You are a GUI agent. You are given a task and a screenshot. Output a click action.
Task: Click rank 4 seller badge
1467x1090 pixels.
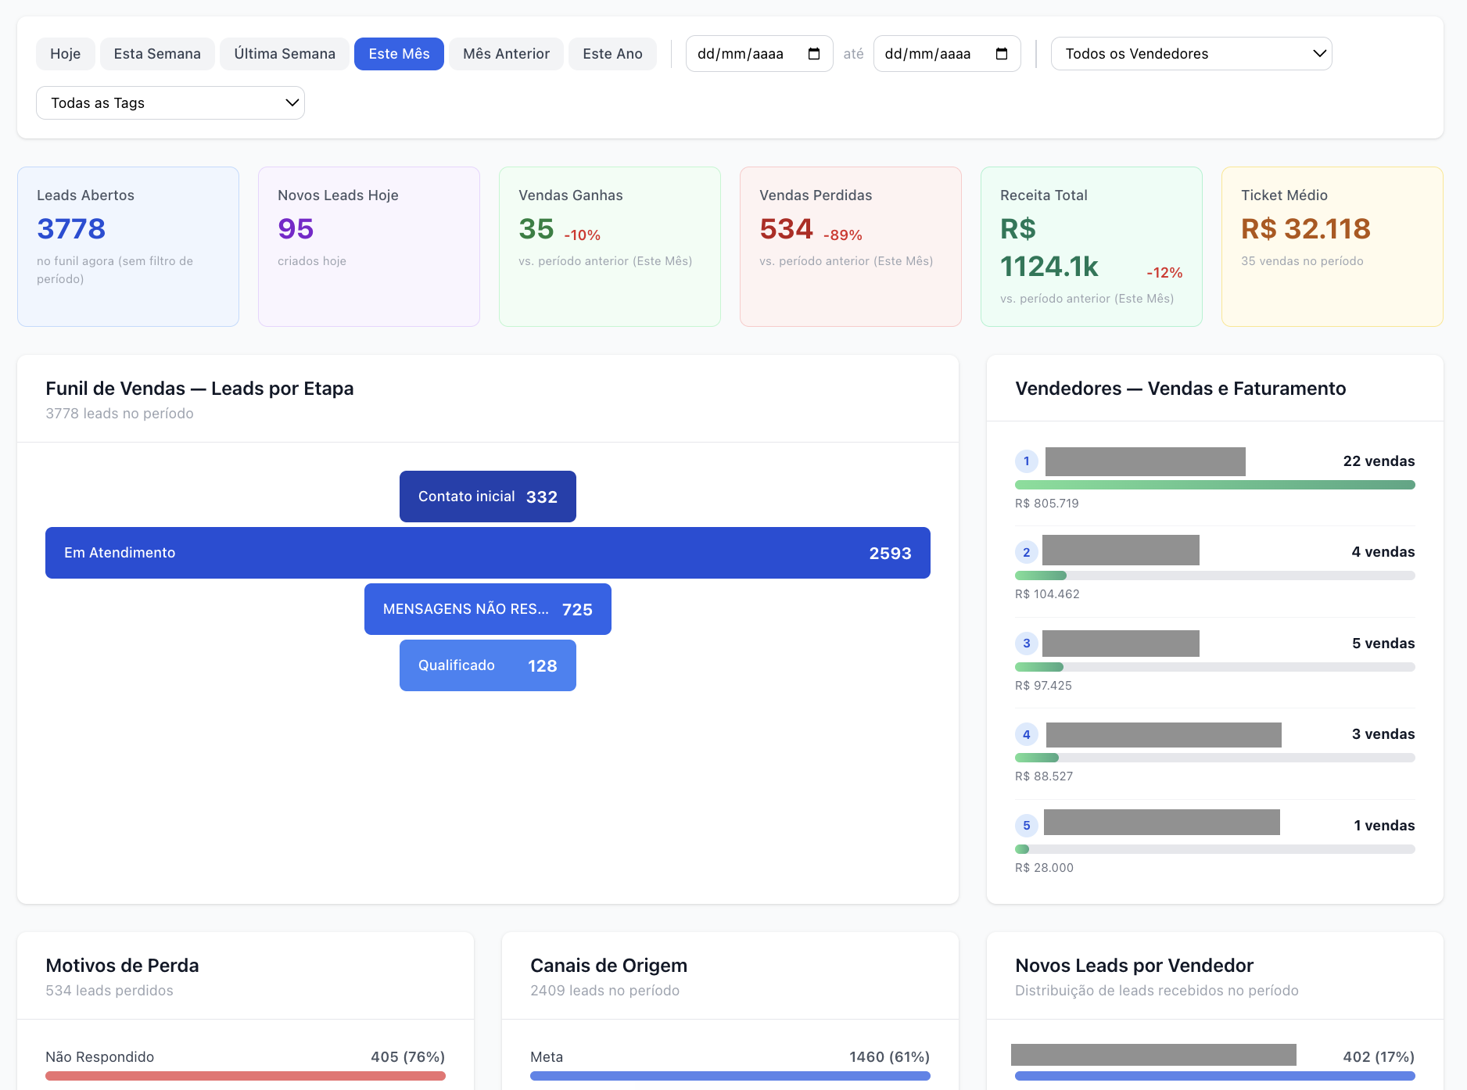[1027, 734]
